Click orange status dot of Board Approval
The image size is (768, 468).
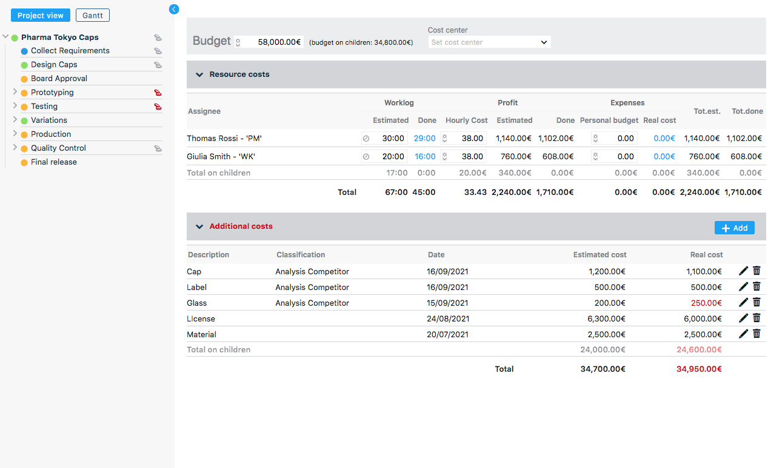click(24, 79)
